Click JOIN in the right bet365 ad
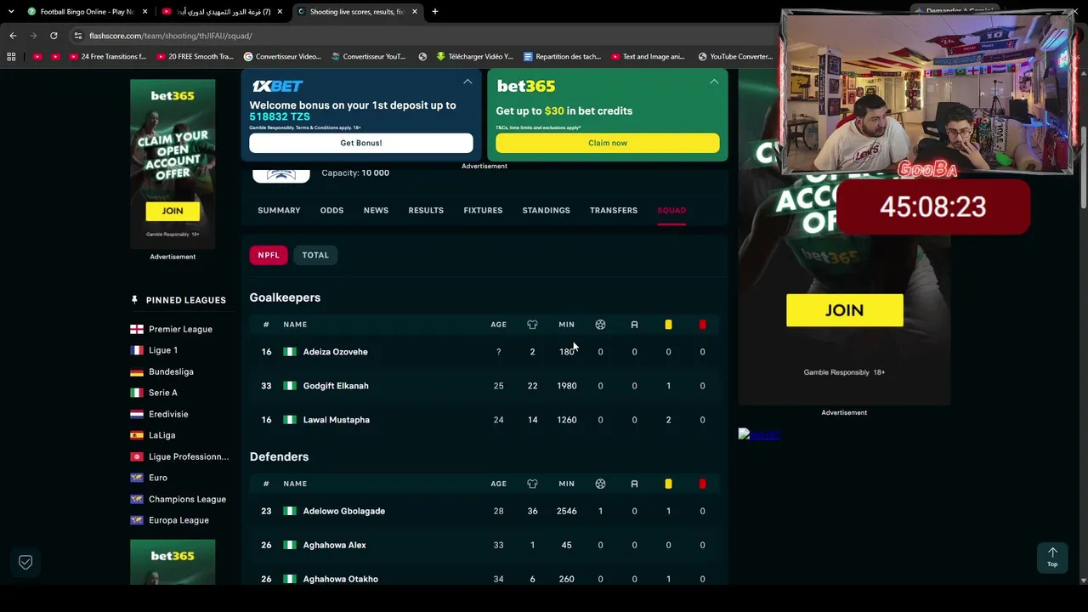This screenshot has width=1088, height=612. coord(845,310)
